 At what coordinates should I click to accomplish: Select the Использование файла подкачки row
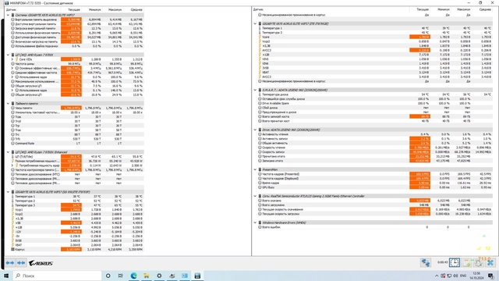pos(76,46)
